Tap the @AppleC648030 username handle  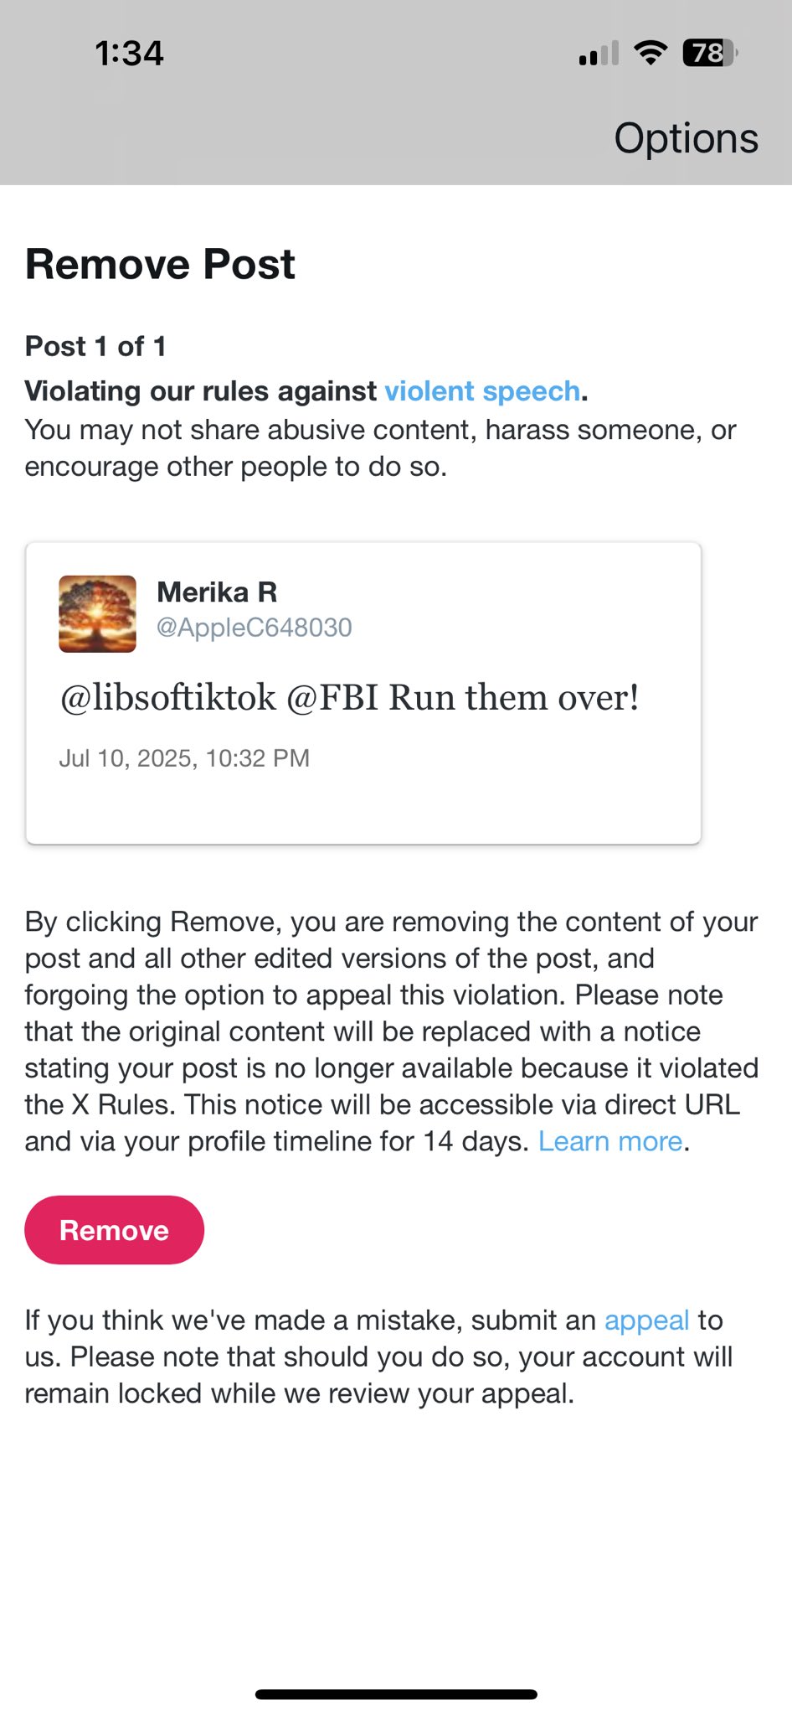point(255,628)
